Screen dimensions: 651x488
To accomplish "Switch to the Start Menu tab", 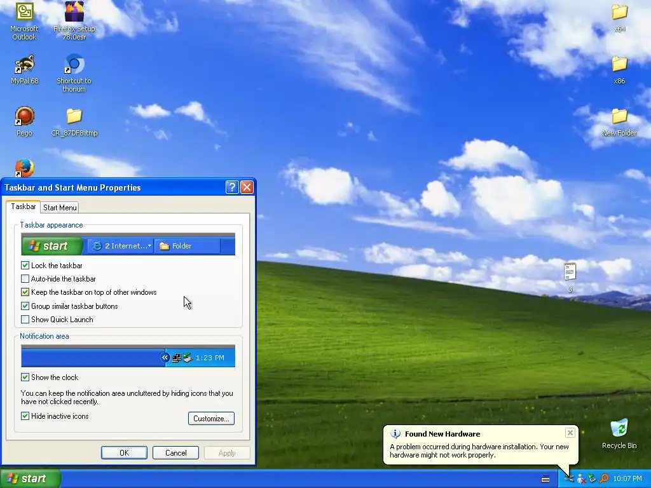I will click(x=60, y=208).
